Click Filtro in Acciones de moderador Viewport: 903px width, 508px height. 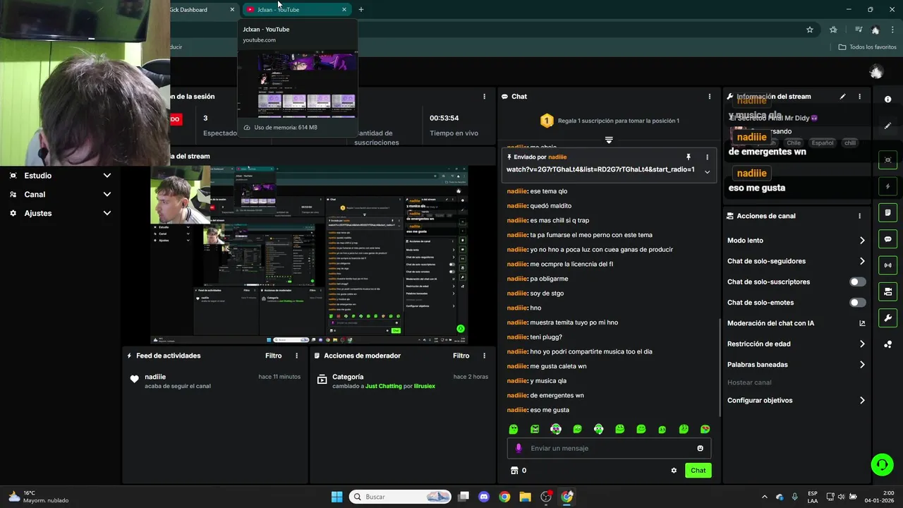[461, 356]
